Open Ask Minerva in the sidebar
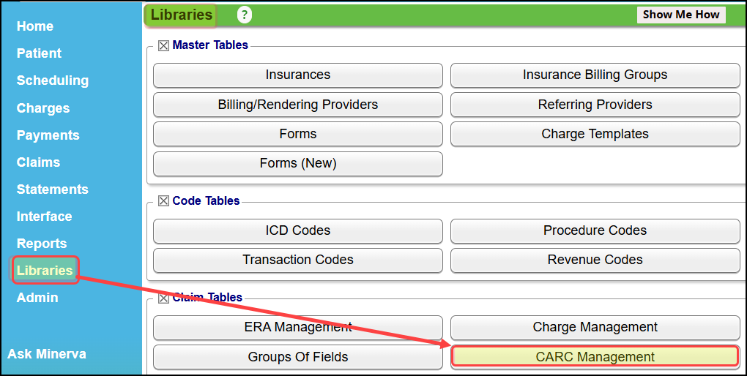 [47, 354]
